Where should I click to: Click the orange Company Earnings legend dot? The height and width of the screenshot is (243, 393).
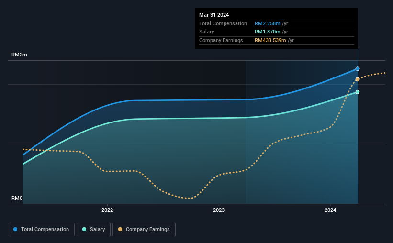click(x=120, y=229)
